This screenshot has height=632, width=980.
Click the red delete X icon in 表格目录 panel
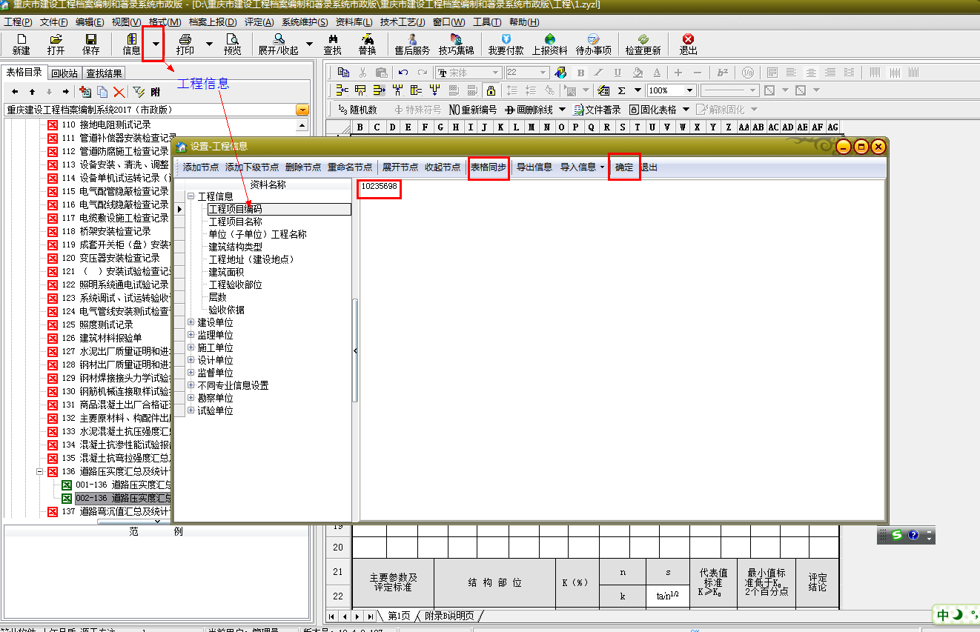(x=119, y=92)
